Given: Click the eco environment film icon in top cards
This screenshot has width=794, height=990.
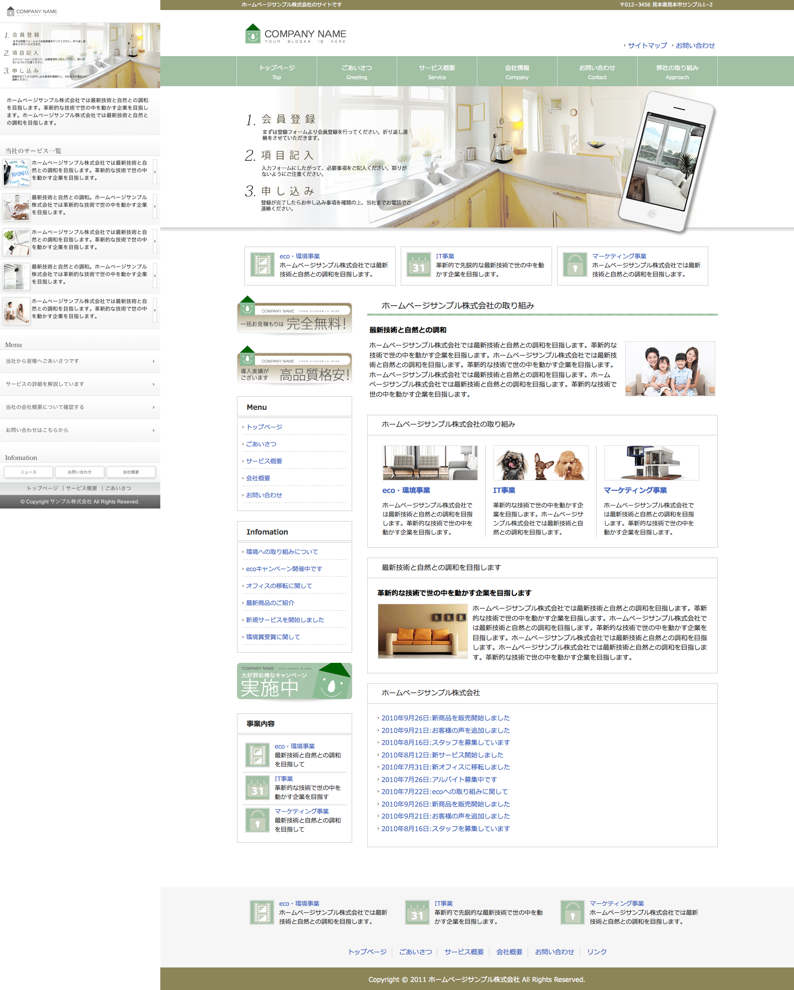Looking at the screenshot, I should click(x=262, y=265).
